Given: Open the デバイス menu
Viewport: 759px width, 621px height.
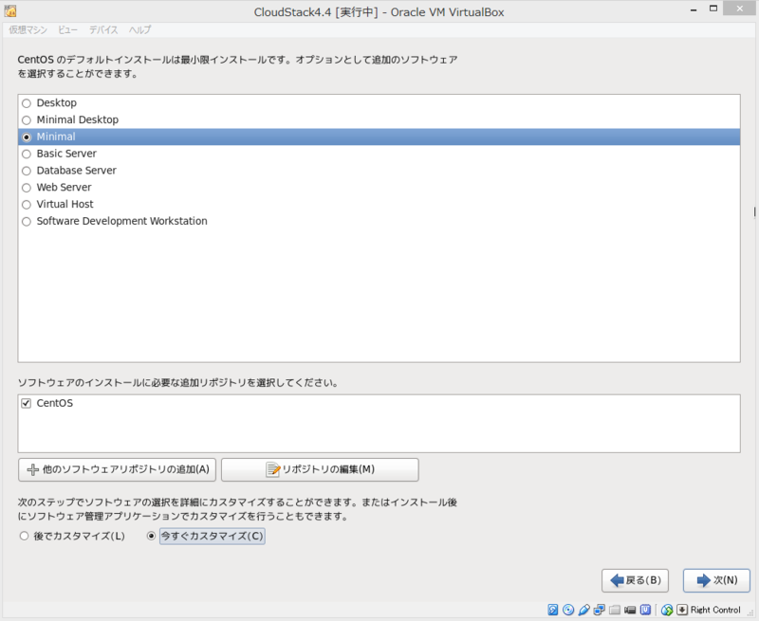Looking at the screenshot, I should tap(103, 29).
